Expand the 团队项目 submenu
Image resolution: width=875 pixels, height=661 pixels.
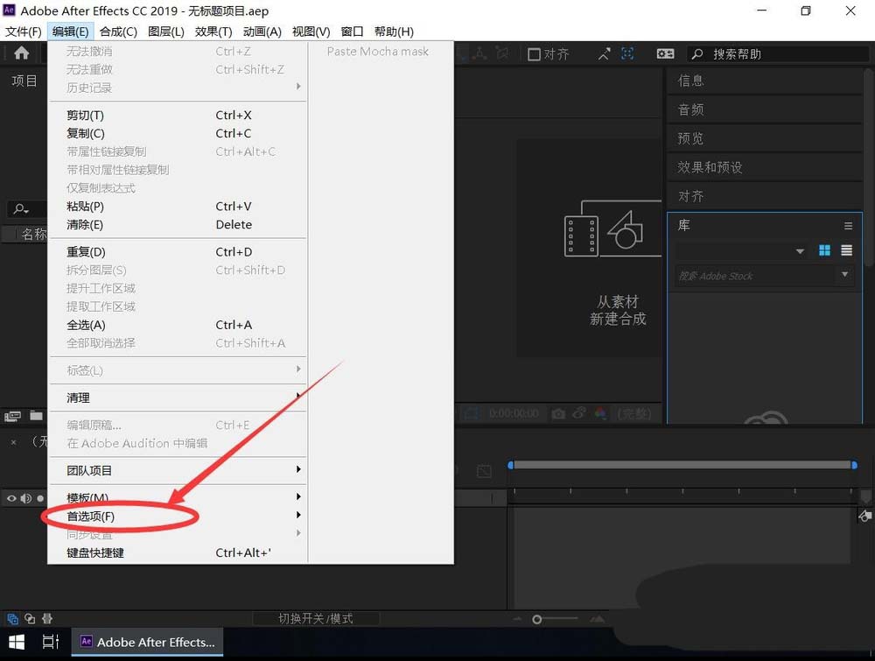coord(178,470)
